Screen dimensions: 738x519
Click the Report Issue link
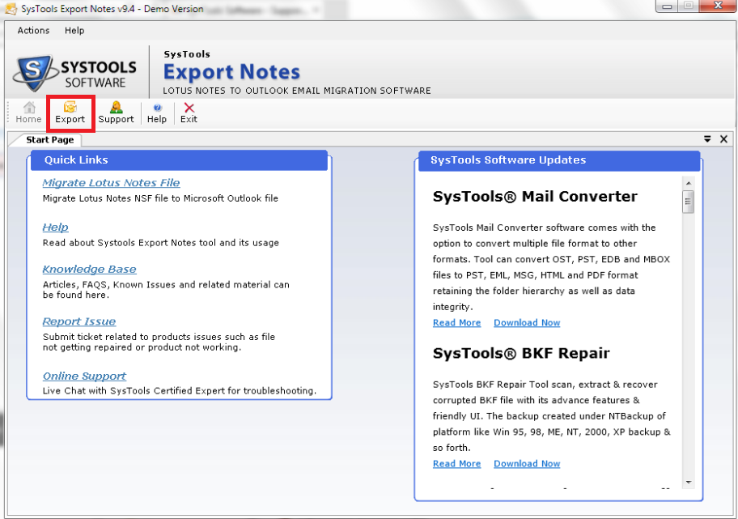click(78, 322)
